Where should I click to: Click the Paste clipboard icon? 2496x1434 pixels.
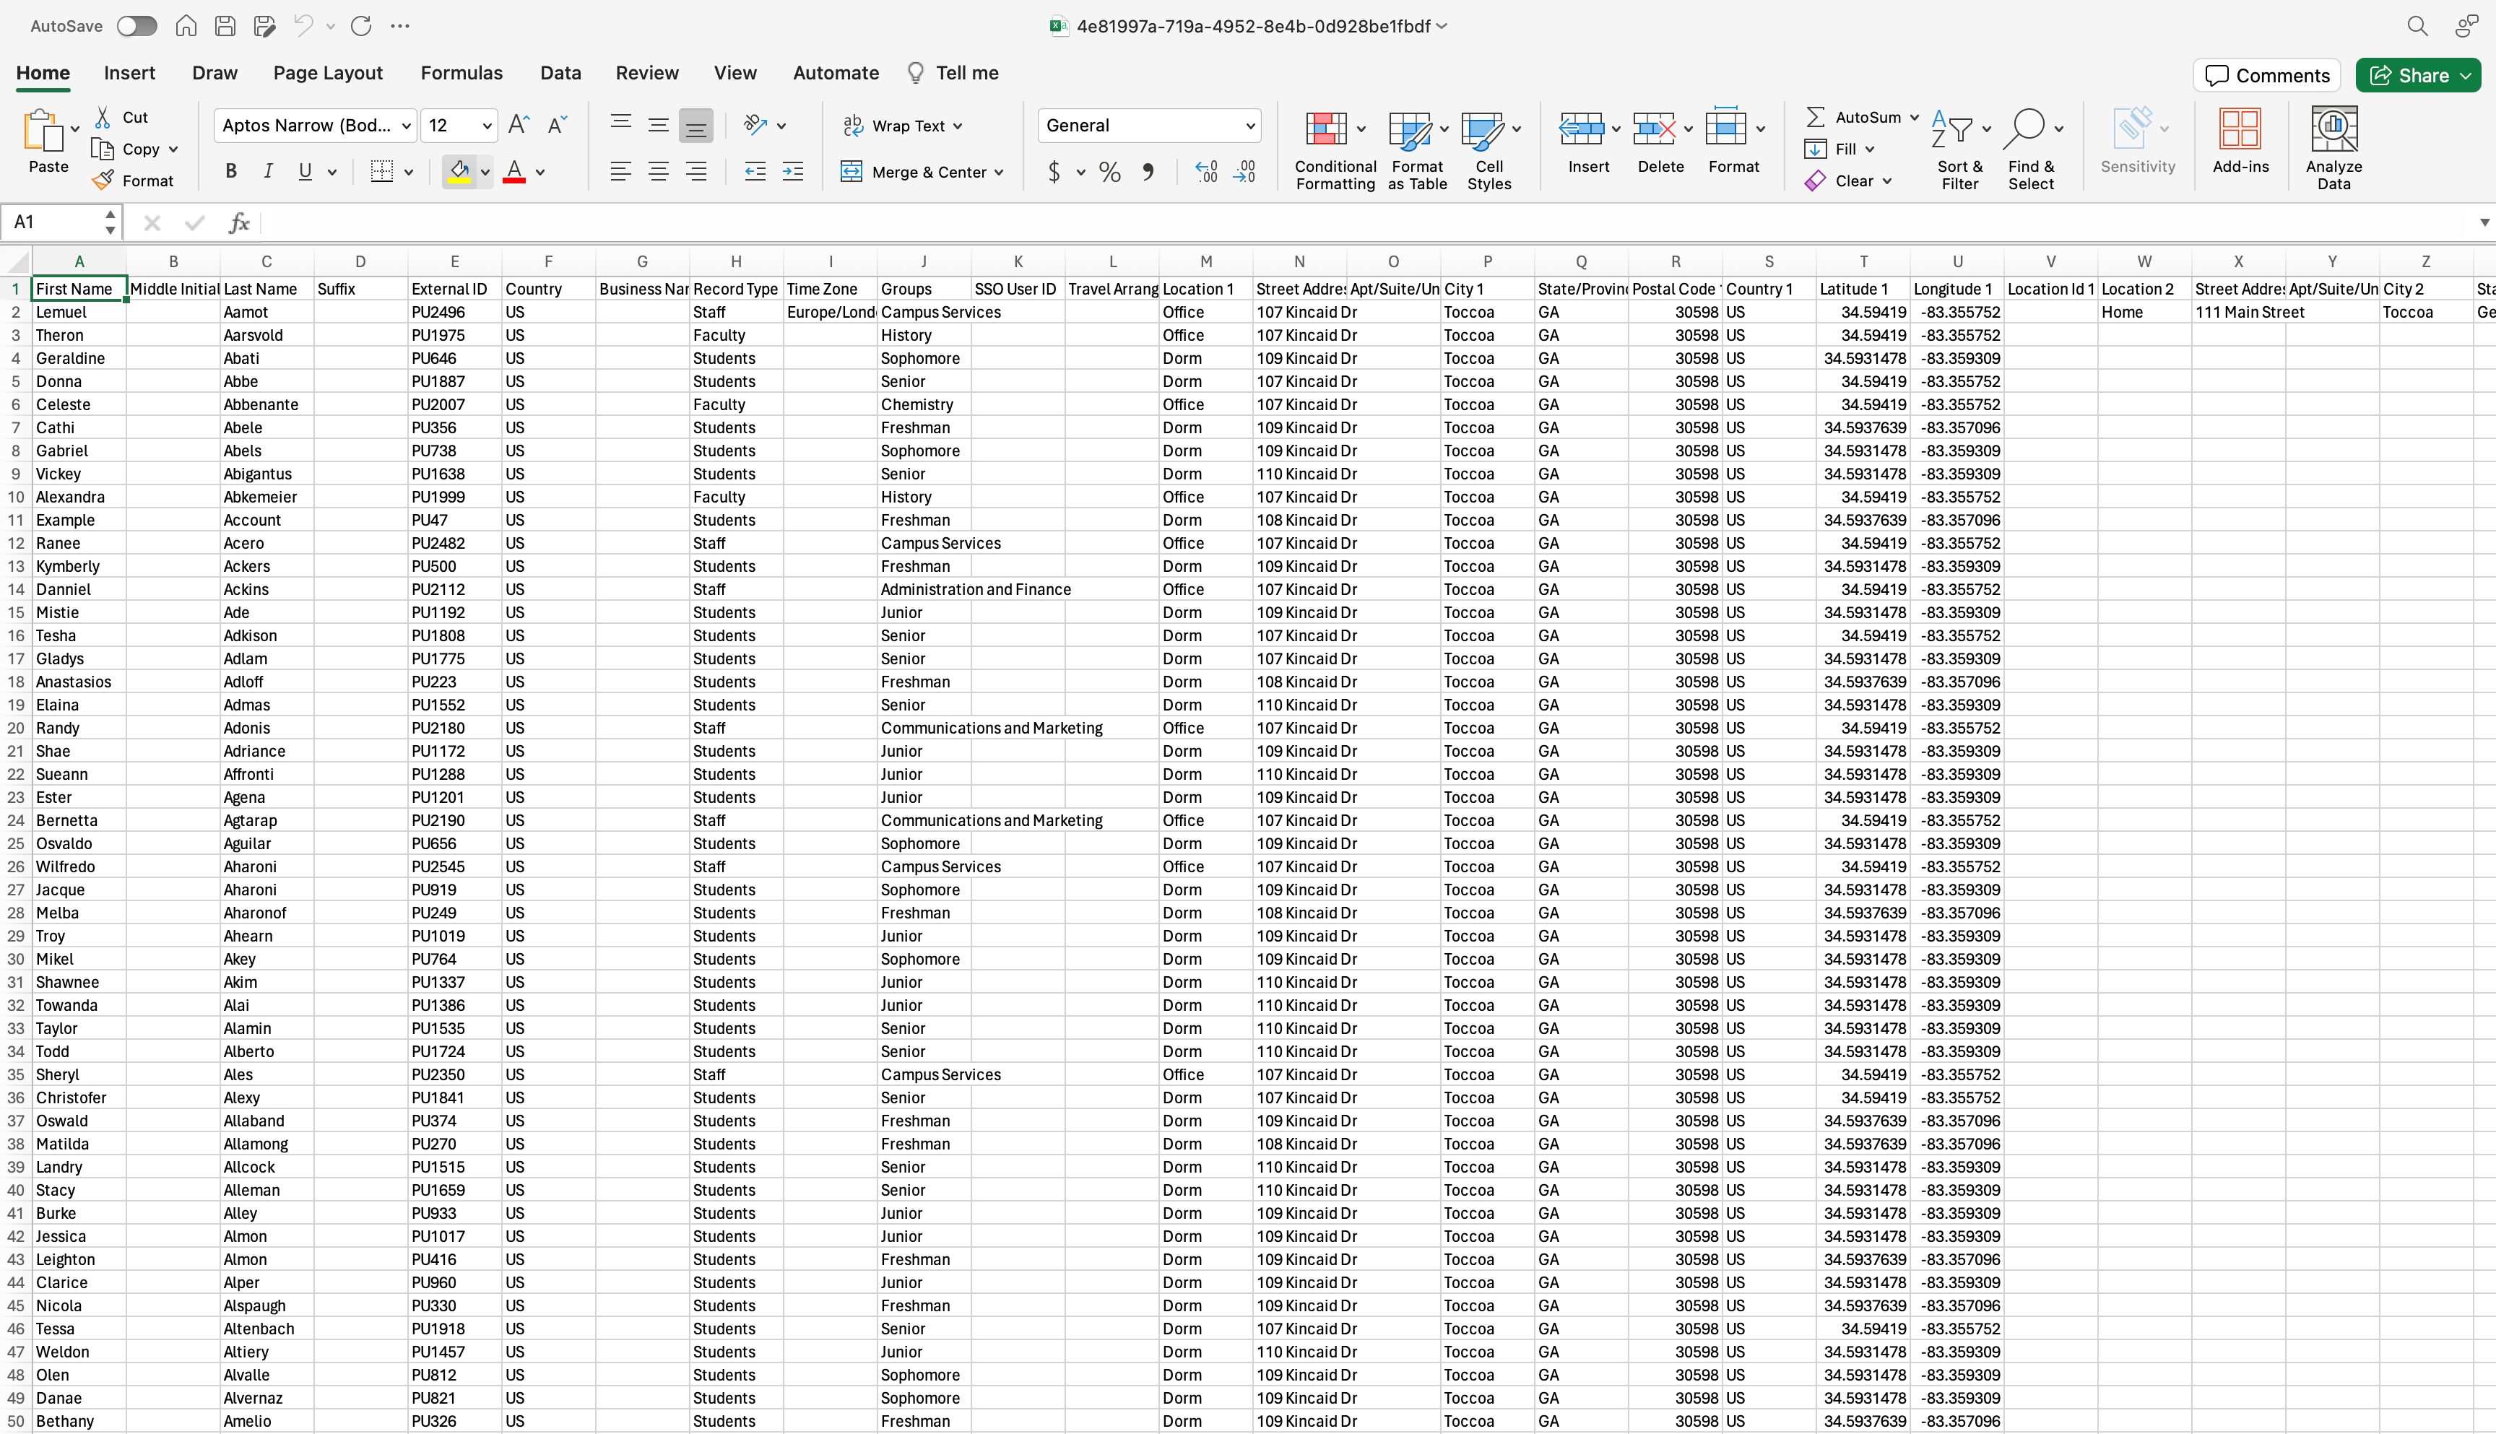point(43,131)
